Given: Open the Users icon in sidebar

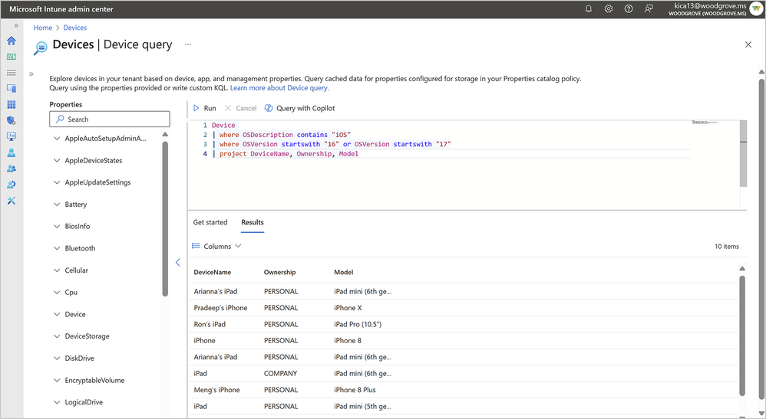Looking at the screenshot, I should click(11, 152).
